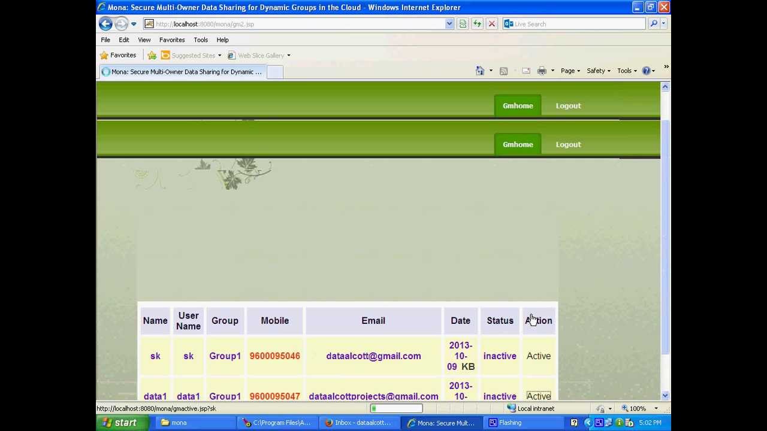The width and height of the screenshot is (767, 431).
Task: Click the Status column header
Action: click(x=500, y=321)
